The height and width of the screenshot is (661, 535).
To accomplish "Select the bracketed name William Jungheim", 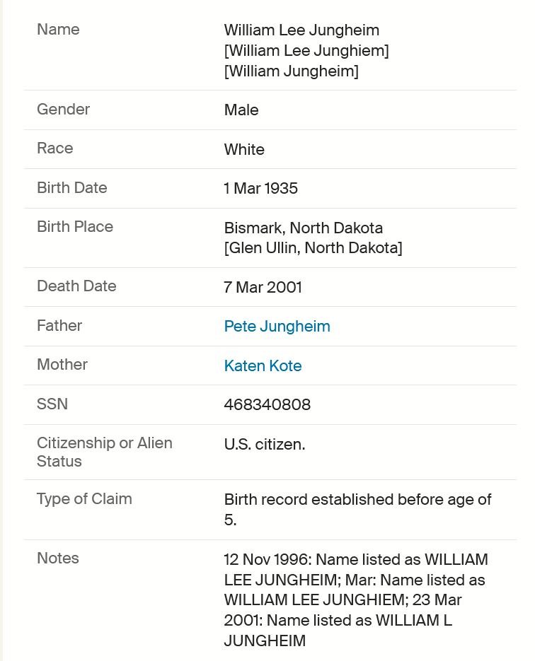I will pyautogui.click(x=291, y=71).
